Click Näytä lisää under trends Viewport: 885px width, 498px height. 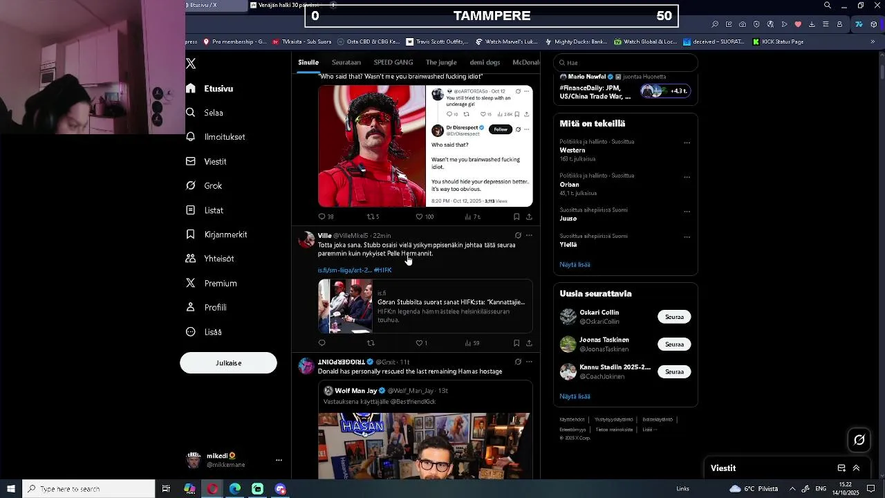[575, 265]
